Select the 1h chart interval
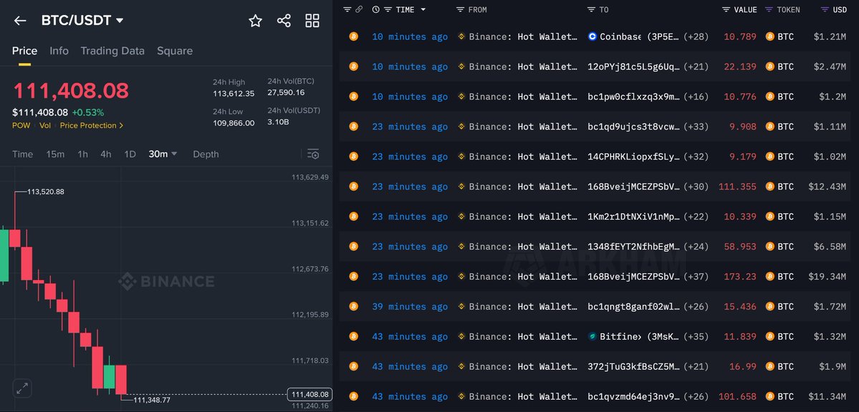This screenshot has height=412, width=859. 82,154
